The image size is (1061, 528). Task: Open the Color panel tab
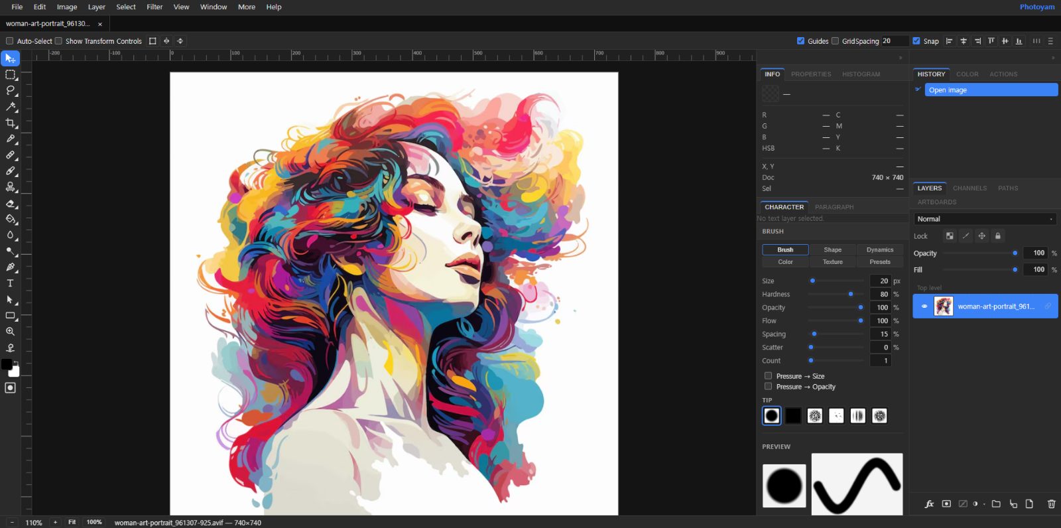967,74
